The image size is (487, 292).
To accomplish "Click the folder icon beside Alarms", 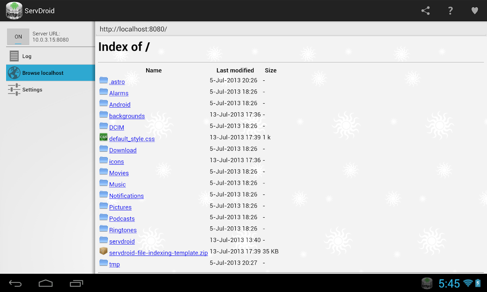I will pyautogui.click(x=104, y=92).
